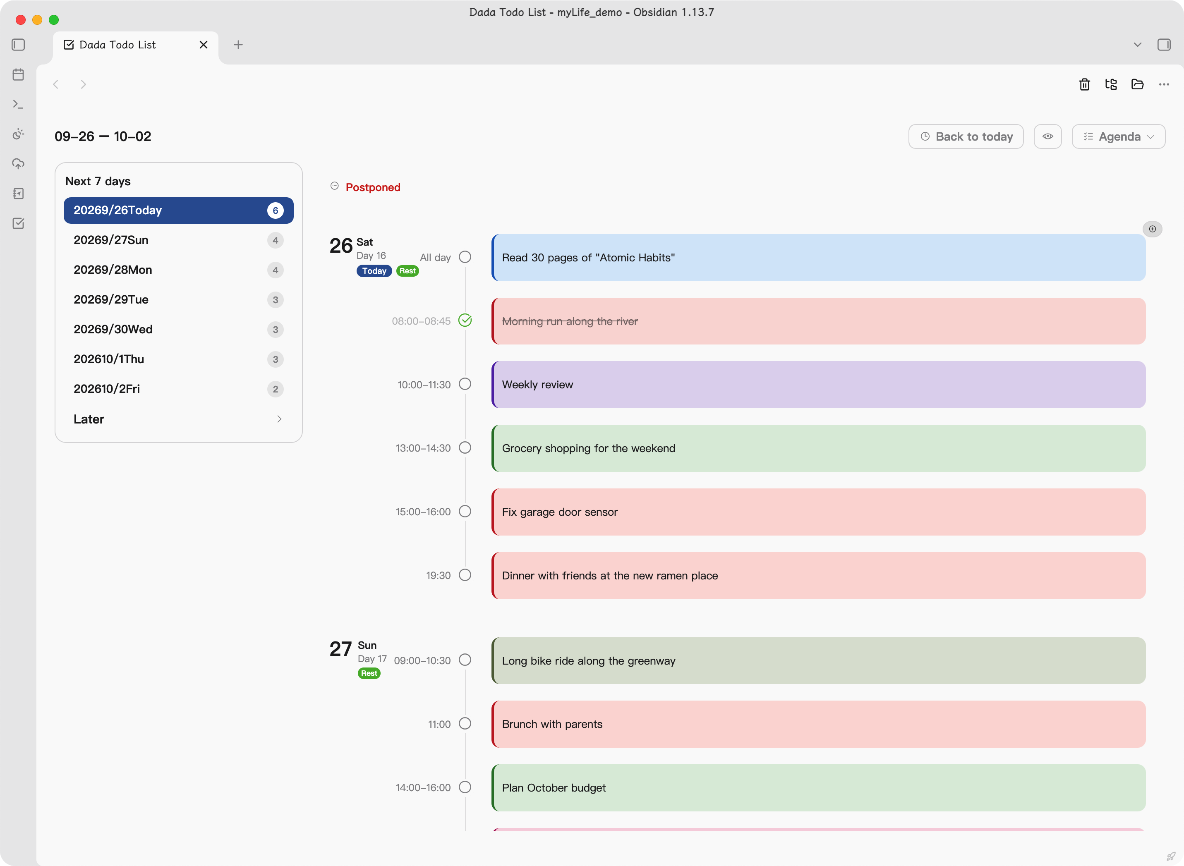Open the command palette terminal icon
This screenshot has height=866, width=1184.
(18, 104)
